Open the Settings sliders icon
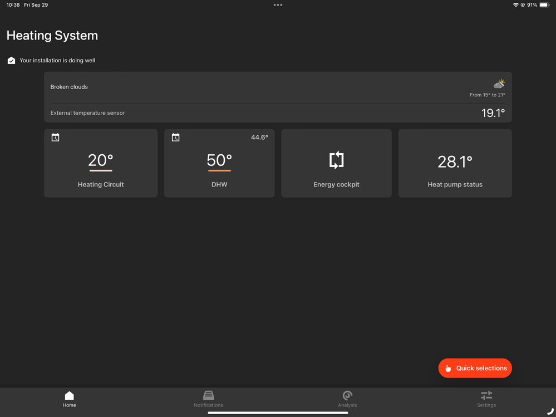The height and width of the screenshot is (417, 556). click(486, 396)
